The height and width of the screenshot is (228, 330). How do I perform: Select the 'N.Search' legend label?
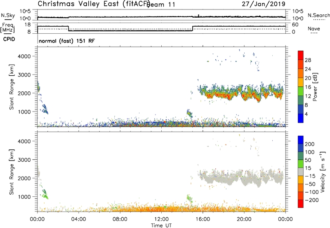click(x=318, y=15)
